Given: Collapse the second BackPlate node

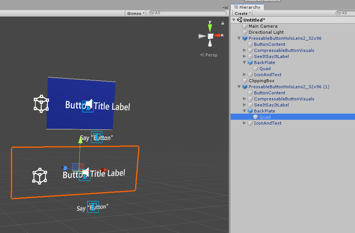Looking at the screenshot, I should point(244,111).
